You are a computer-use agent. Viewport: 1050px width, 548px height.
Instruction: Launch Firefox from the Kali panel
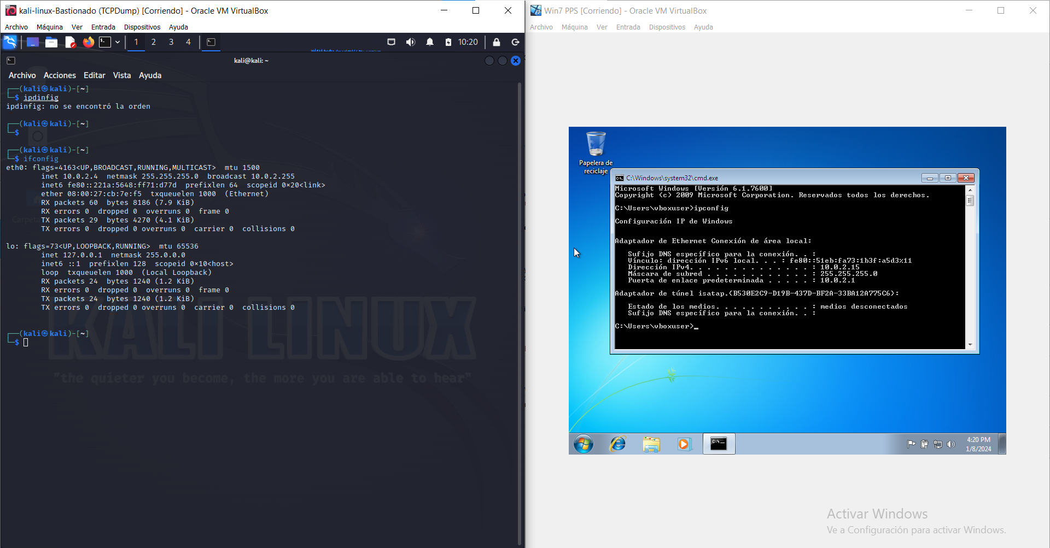point(88,42)
